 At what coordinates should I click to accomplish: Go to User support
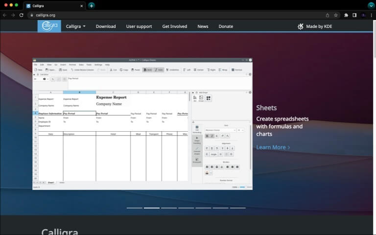[x=139, y=26]
